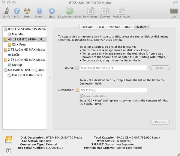Click the window resize grip corner
The width and height of the screenshot is (180, 156).
point(178,154)
